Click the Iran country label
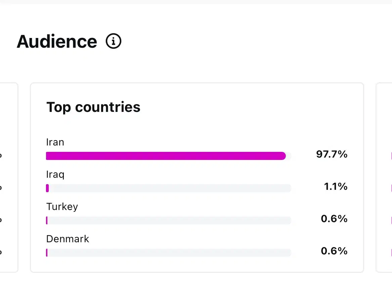The image size is (392, 296). [55, 142]
